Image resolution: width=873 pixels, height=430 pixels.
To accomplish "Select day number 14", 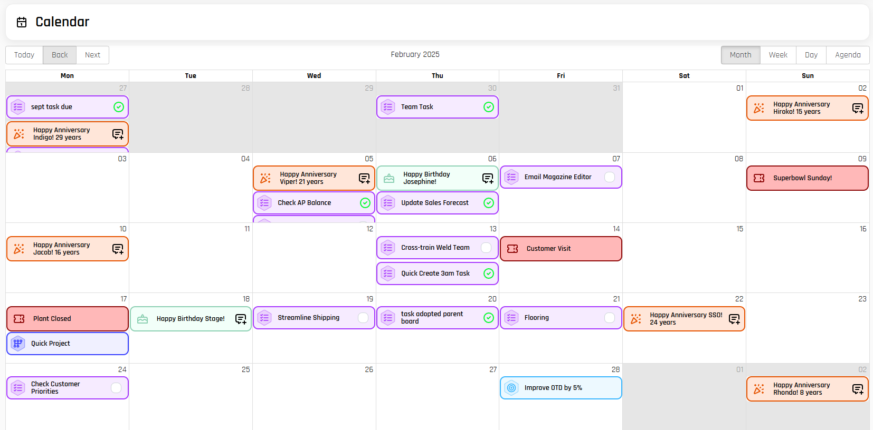I will coord(616,229).
